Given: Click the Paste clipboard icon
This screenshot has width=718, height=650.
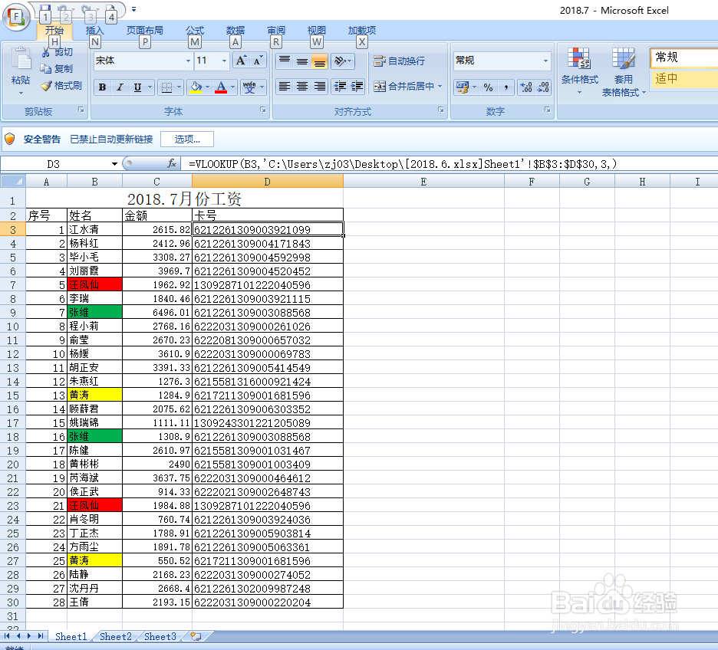Looking at the screenshot, I should coord(21,60).
